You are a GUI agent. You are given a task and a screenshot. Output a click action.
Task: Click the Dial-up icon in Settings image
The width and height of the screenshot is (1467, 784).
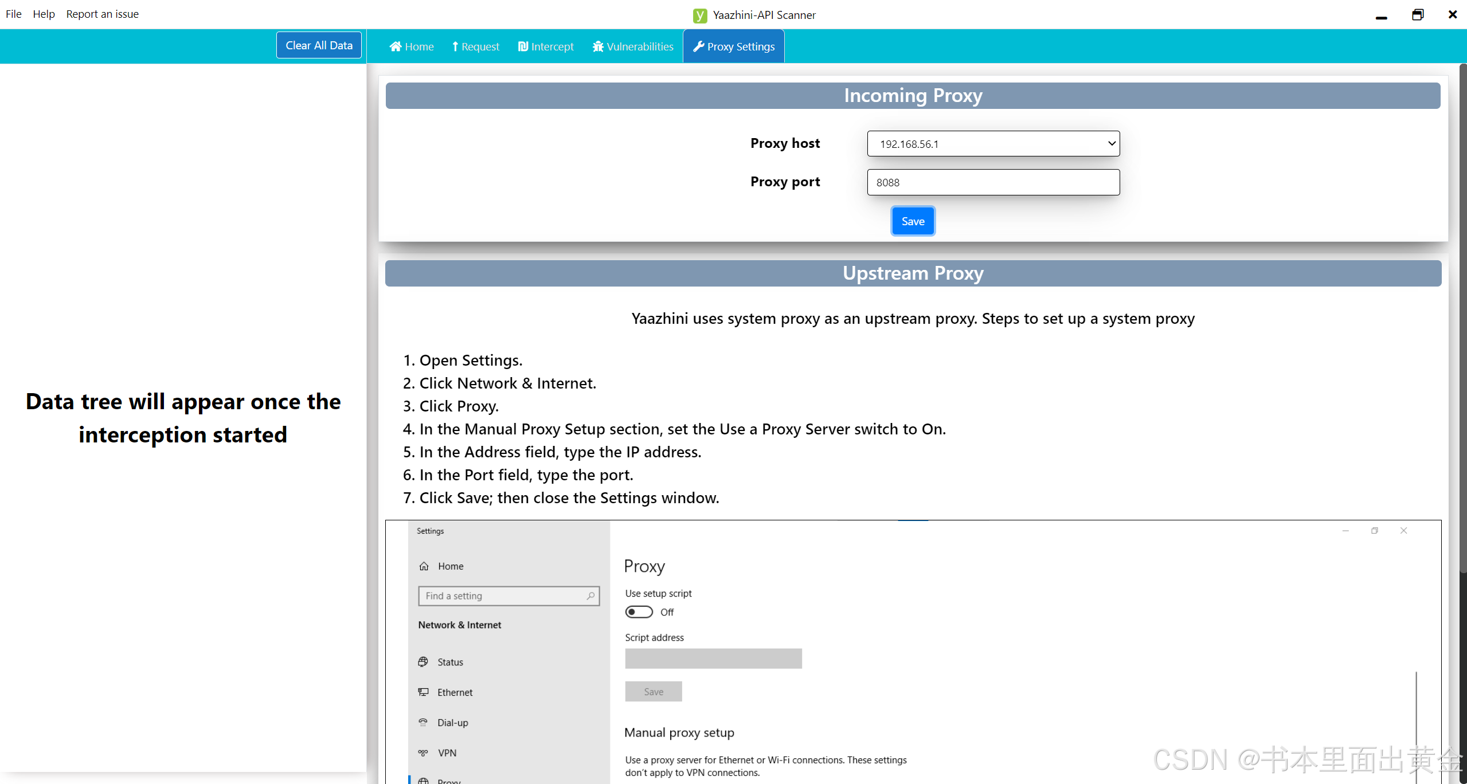point(423,723)
